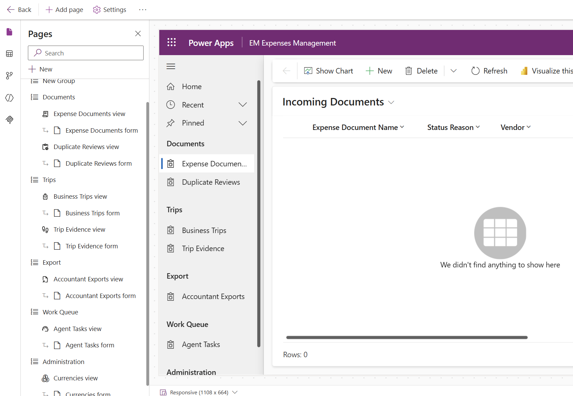573x396 pixels.
Task: Click the Search pages input field
Action: [x=86, y=53]
